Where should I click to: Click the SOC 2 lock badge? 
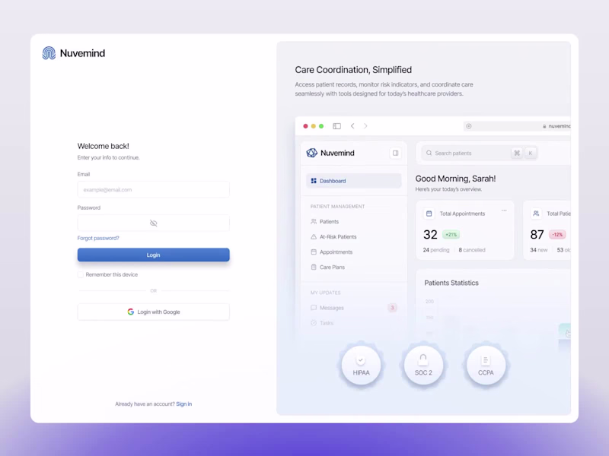tap(423, 366)
